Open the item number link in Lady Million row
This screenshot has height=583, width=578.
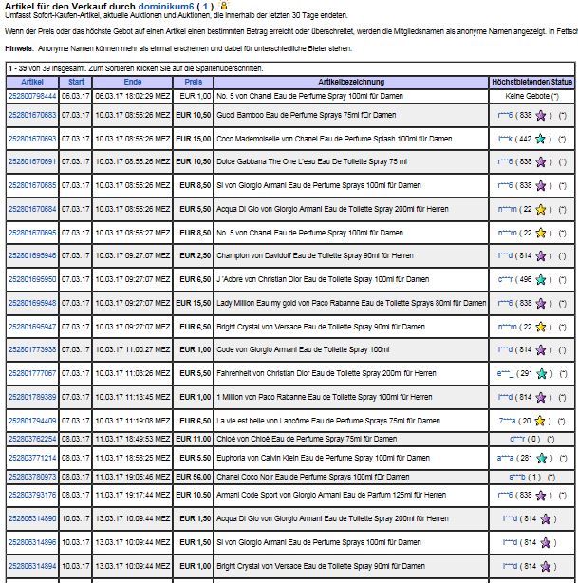point(32,303)
